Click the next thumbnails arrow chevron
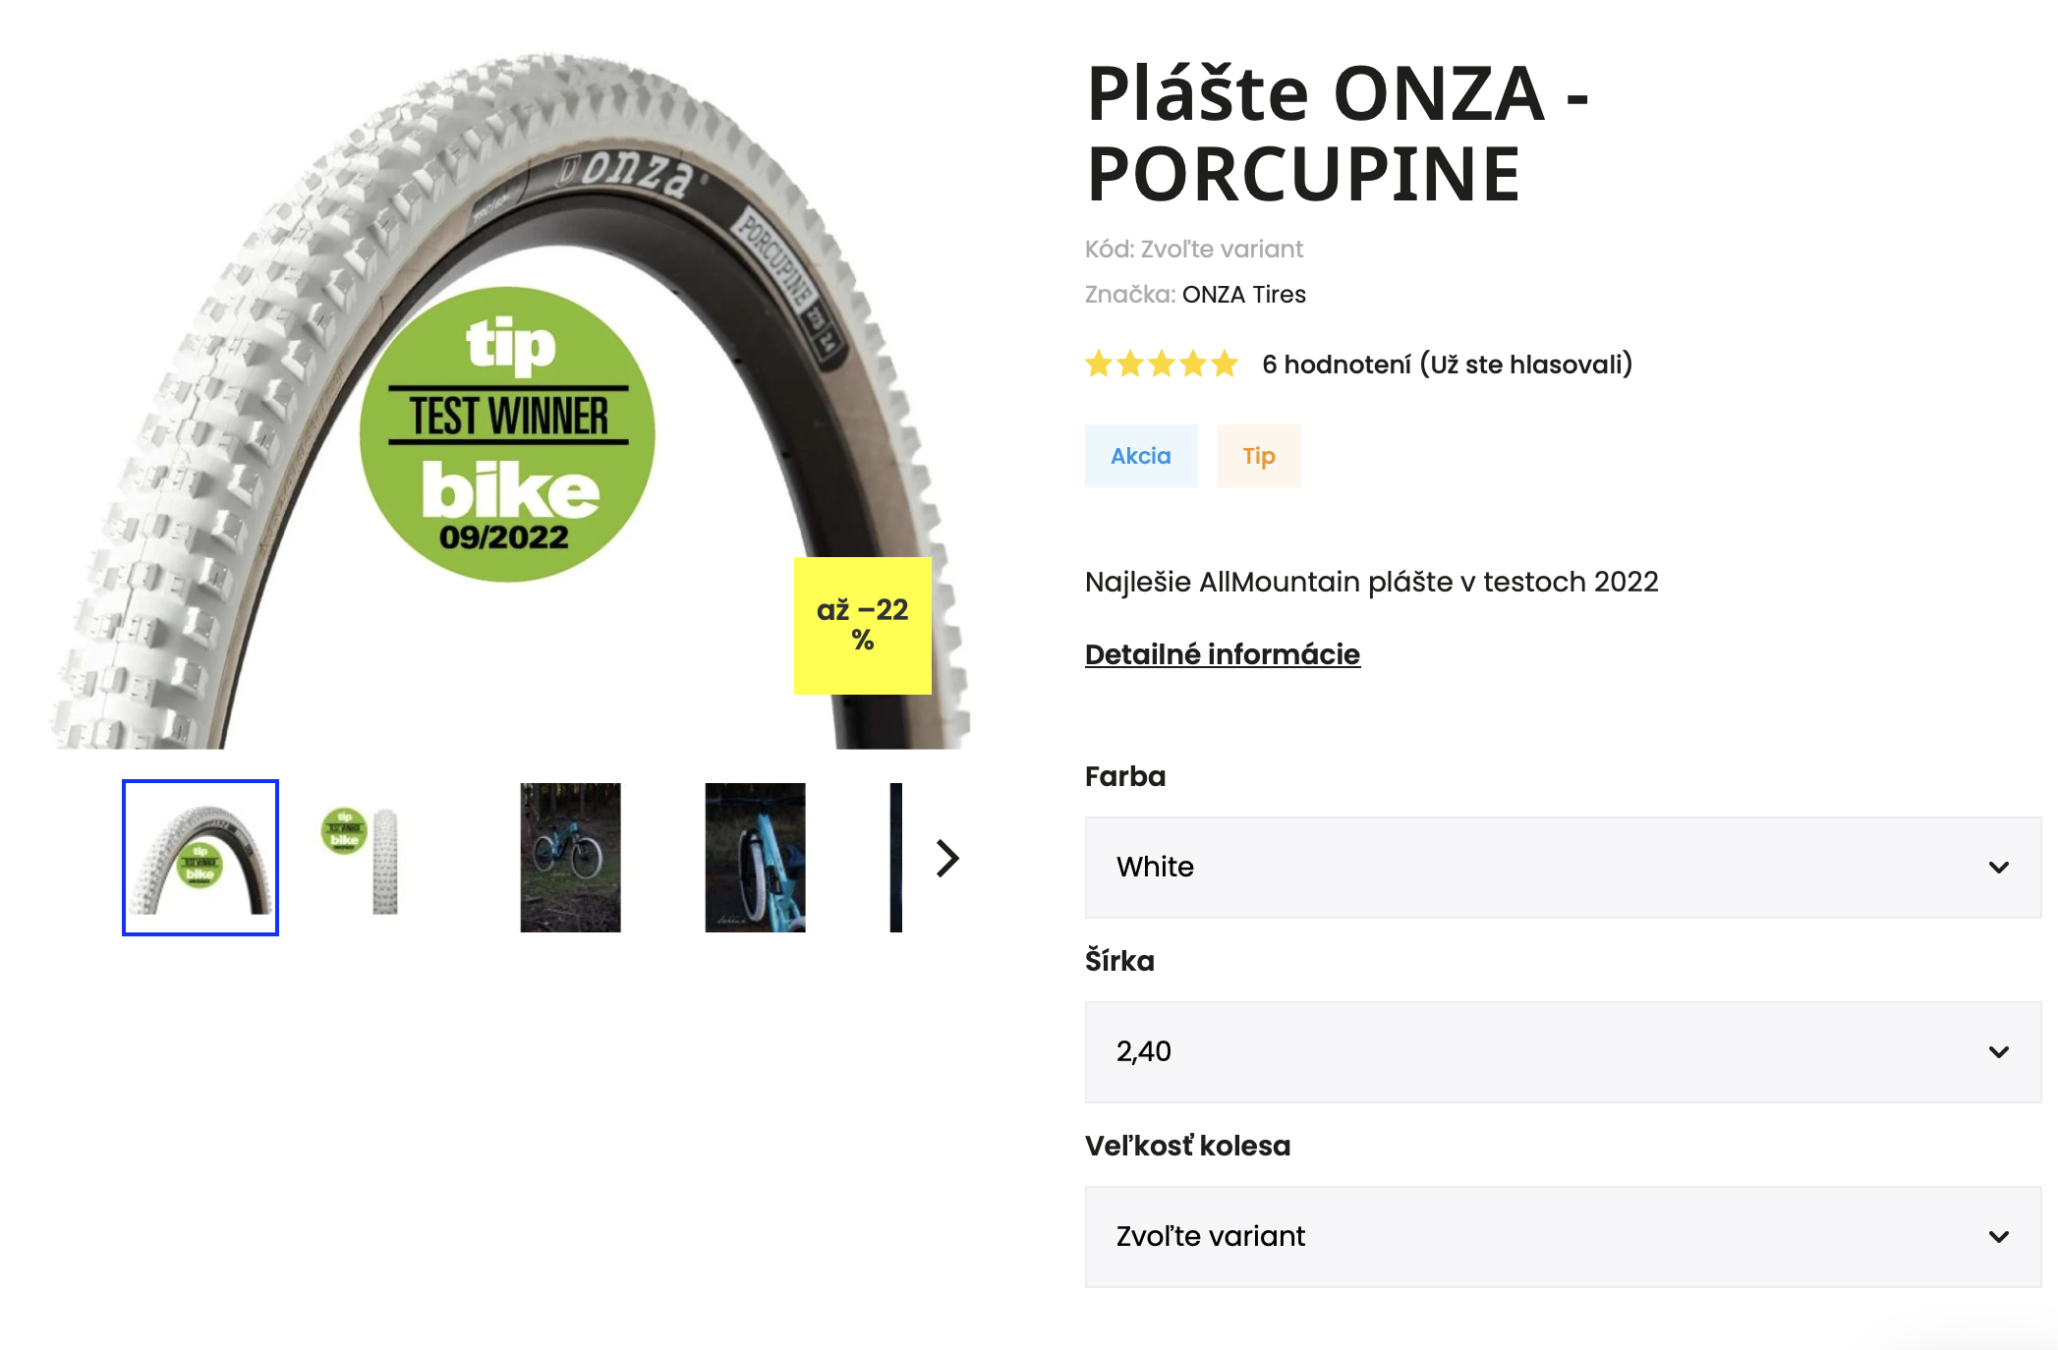This screenshot has height=1350, width=2058. 946,858
